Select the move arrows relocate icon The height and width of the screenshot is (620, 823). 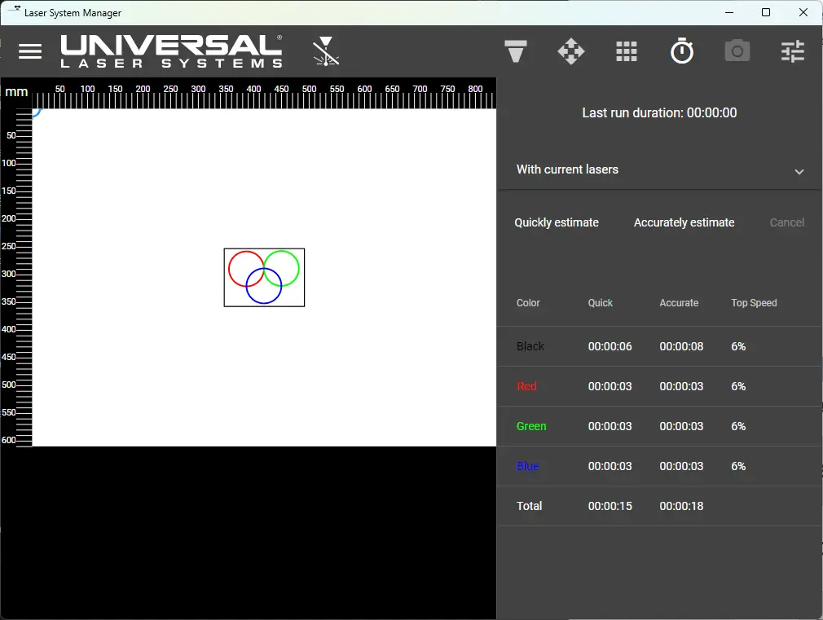(570, 51)
